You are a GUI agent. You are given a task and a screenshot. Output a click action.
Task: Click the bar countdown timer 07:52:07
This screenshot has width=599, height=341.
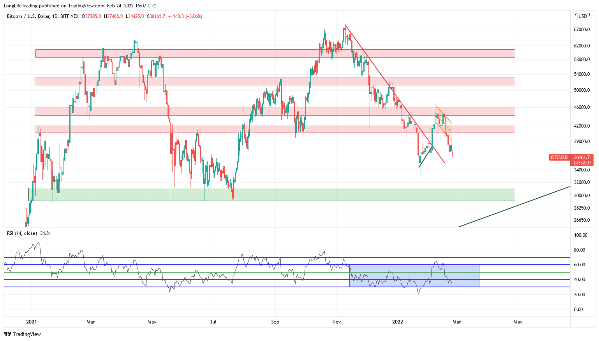[582, 163]
